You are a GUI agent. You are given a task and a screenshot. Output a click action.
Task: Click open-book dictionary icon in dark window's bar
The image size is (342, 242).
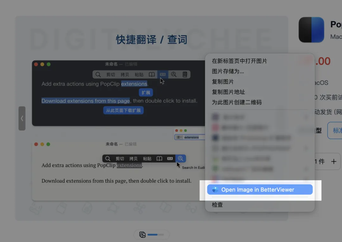click(152, 74)
